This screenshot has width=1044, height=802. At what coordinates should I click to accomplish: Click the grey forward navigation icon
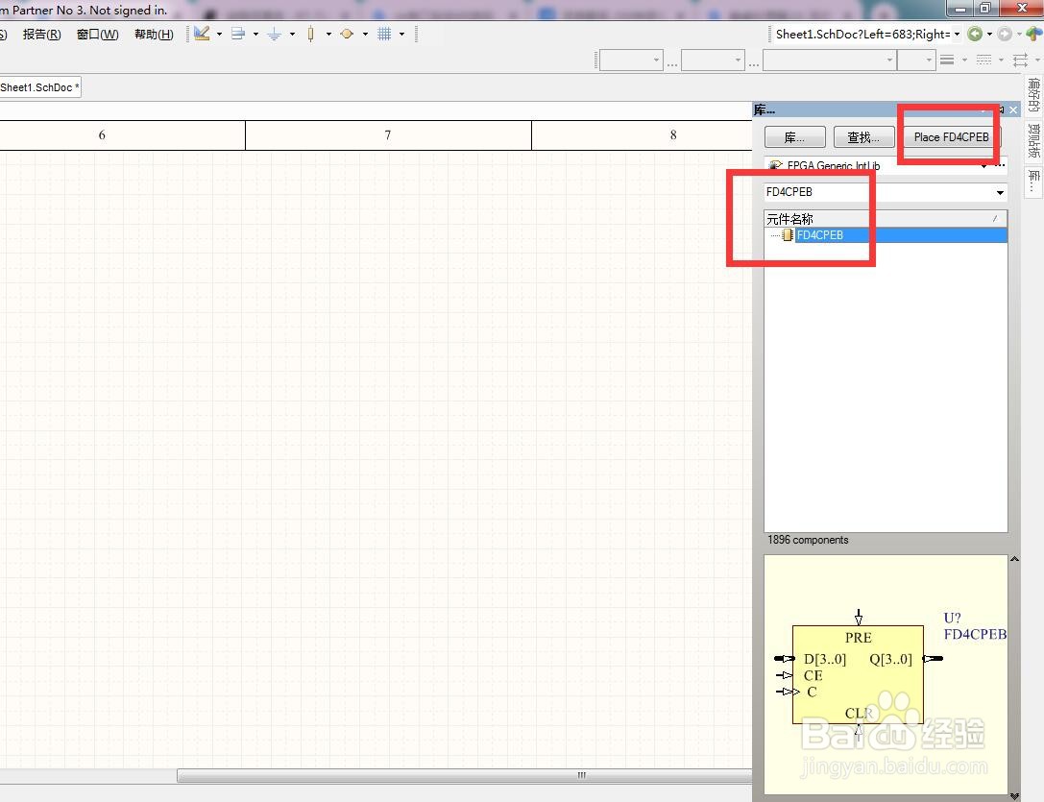pos(1005,34)
